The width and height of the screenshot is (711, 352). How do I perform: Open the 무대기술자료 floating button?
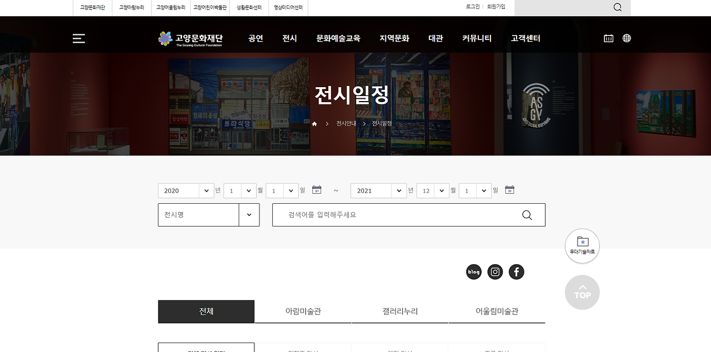tap(582, 245)
